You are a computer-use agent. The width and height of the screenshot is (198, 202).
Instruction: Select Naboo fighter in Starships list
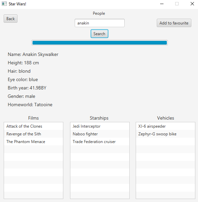(100, 134)
